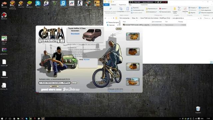Open the GTA V desktop shortcut

(55, 3)
